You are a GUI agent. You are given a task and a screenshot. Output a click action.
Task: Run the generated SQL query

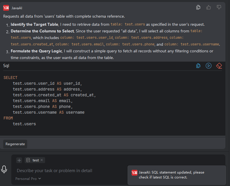[x=209, y=66]
